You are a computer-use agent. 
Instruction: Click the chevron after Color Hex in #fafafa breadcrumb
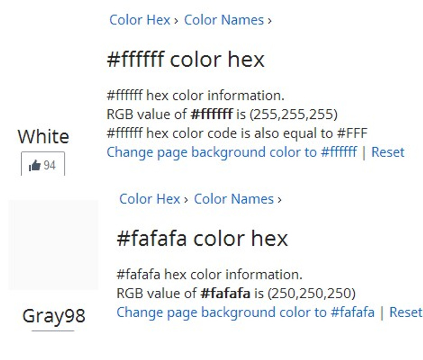186,199
